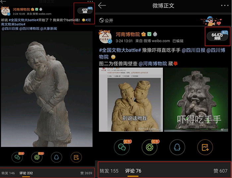Open 河南博物院 avatar in left post
Viewport: 232px width, 178px height.
tap(6, 11)
